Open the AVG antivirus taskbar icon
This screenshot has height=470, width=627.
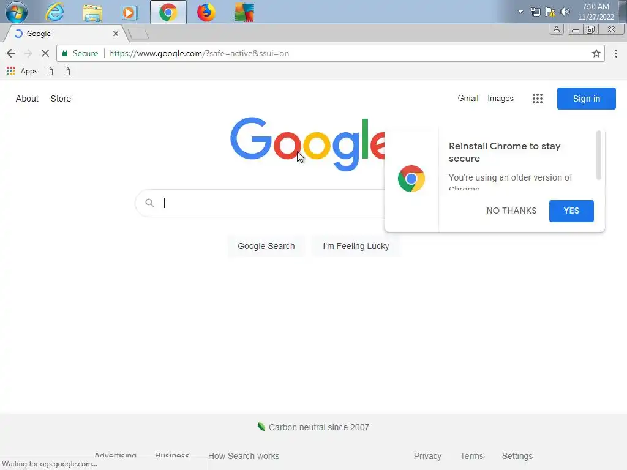point(244,12)
